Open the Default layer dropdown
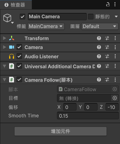The height and width of the screenshot is (144, 120). click(100, 26)
